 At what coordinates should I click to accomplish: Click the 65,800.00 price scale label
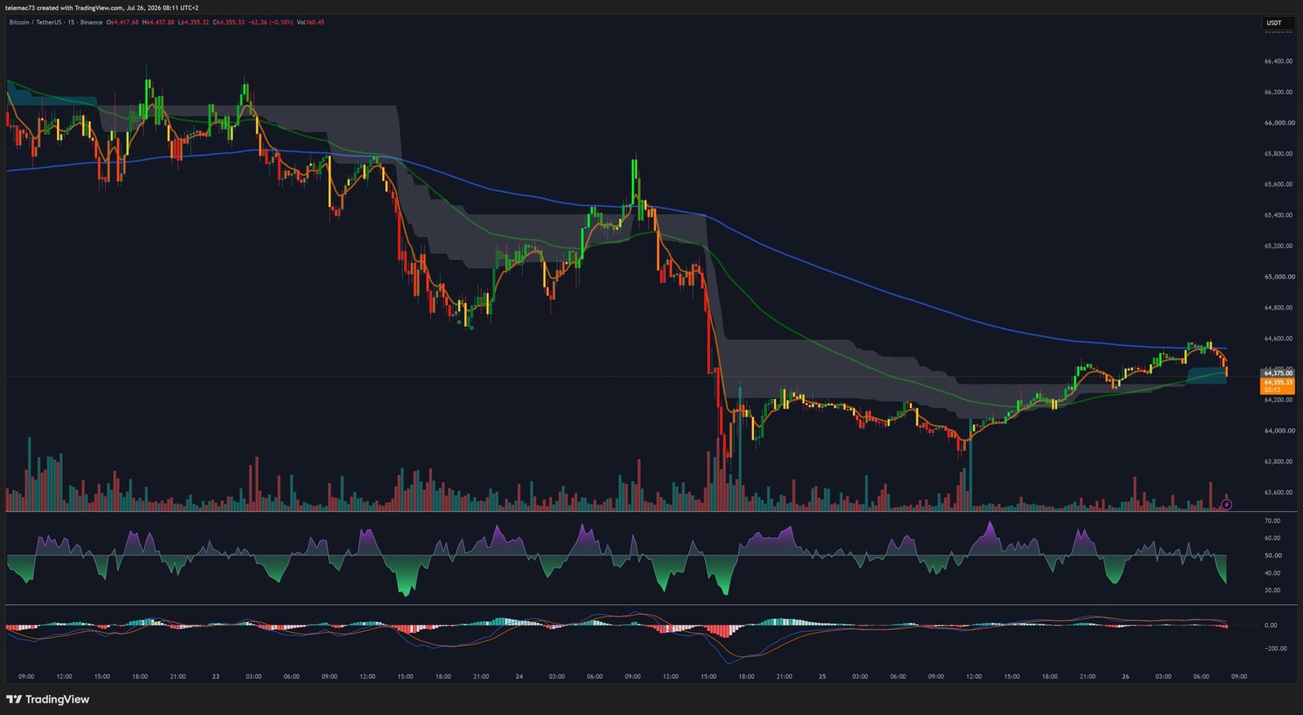1278,154
